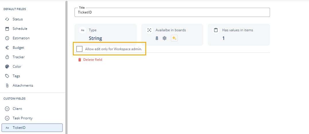Enable Allow edit only for Workspace admin
309x134 pixels.
(79, 49)
